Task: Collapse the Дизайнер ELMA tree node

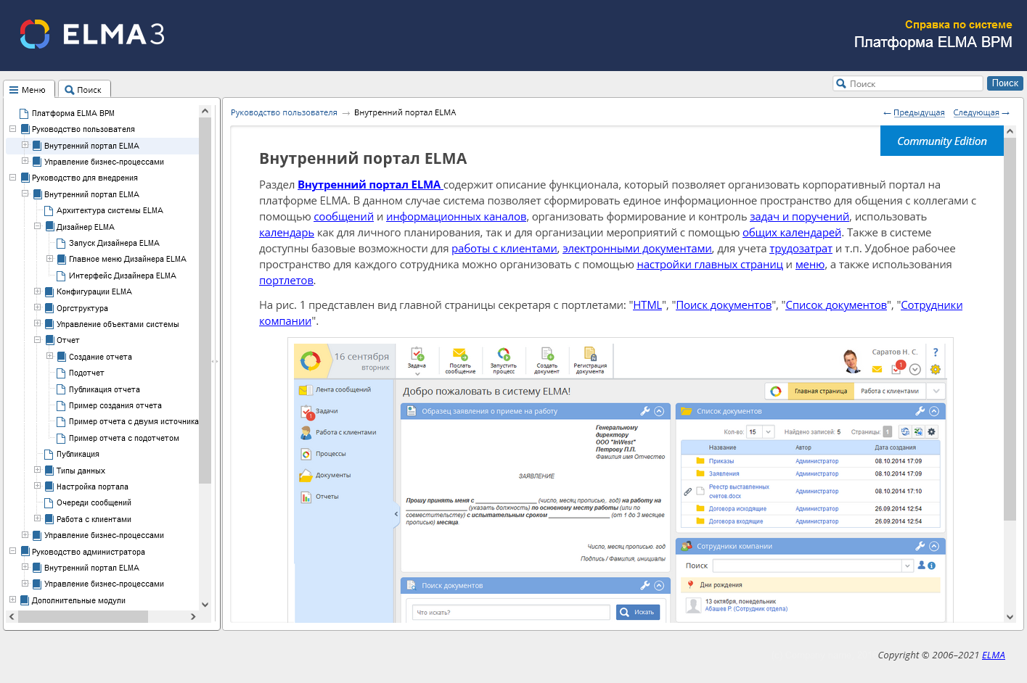Action: pyautogui.click(x=37, y=226)
